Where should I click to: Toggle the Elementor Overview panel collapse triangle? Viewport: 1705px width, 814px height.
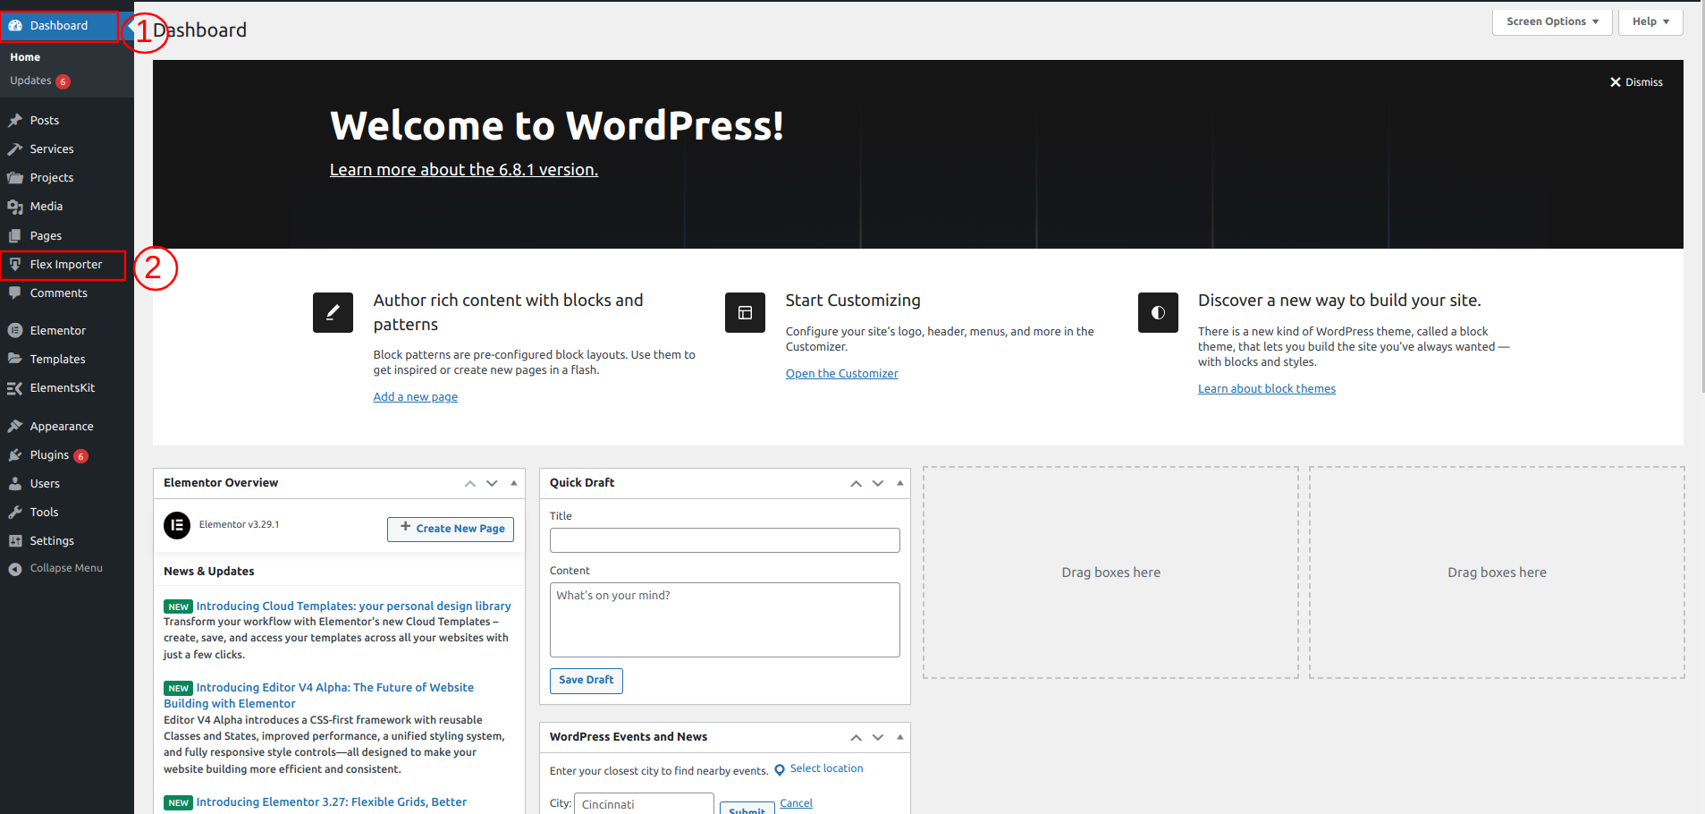[x=514, y=483]
